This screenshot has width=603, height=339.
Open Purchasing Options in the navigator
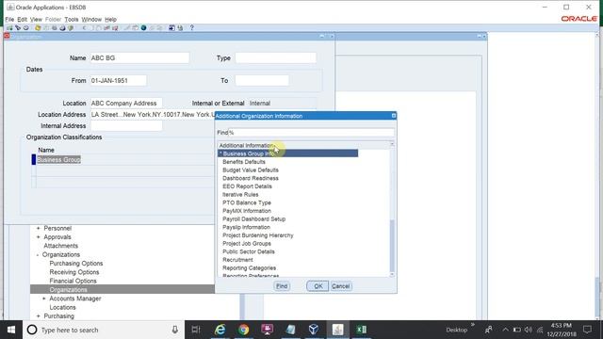click(x=75, y=264)
